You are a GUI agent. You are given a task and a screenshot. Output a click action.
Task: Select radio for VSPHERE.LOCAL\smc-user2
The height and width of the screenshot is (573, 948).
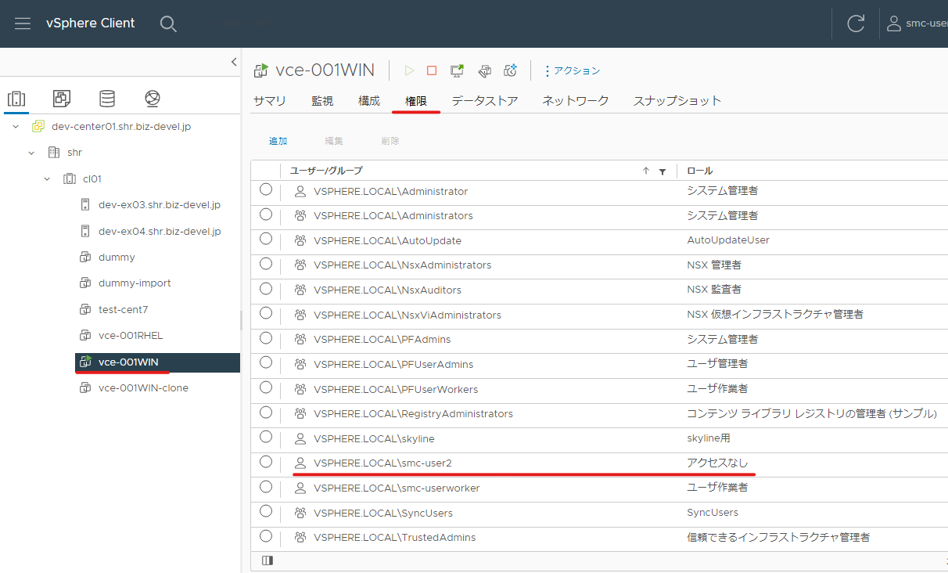(266, 462)
